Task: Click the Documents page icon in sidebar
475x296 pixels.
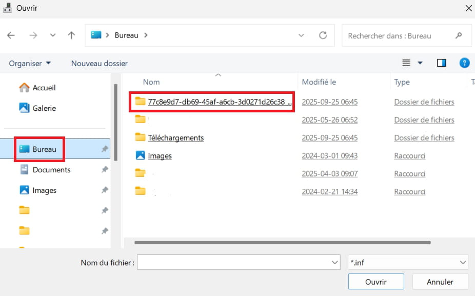Action: coord(24,169)
